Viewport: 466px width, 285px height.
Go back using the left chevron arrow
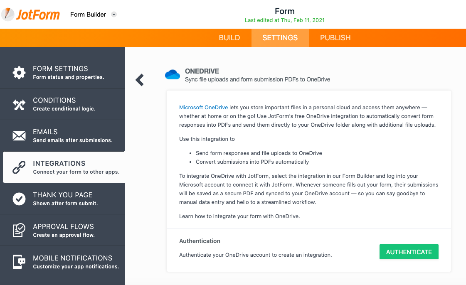click(x=139, y=80)
